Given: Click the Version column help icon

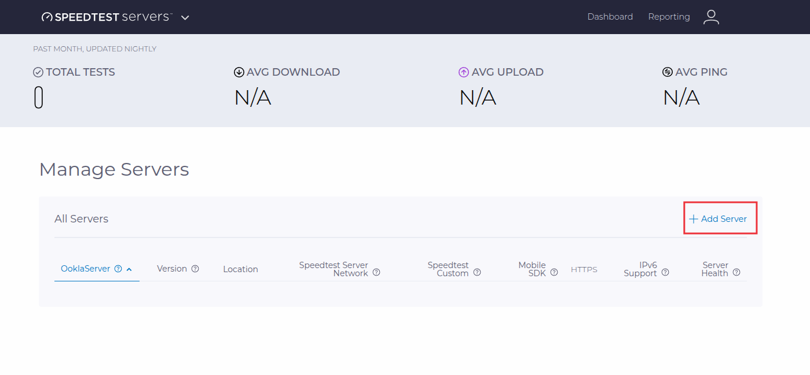Looking at the screenshot, I should tap(195, 268).
